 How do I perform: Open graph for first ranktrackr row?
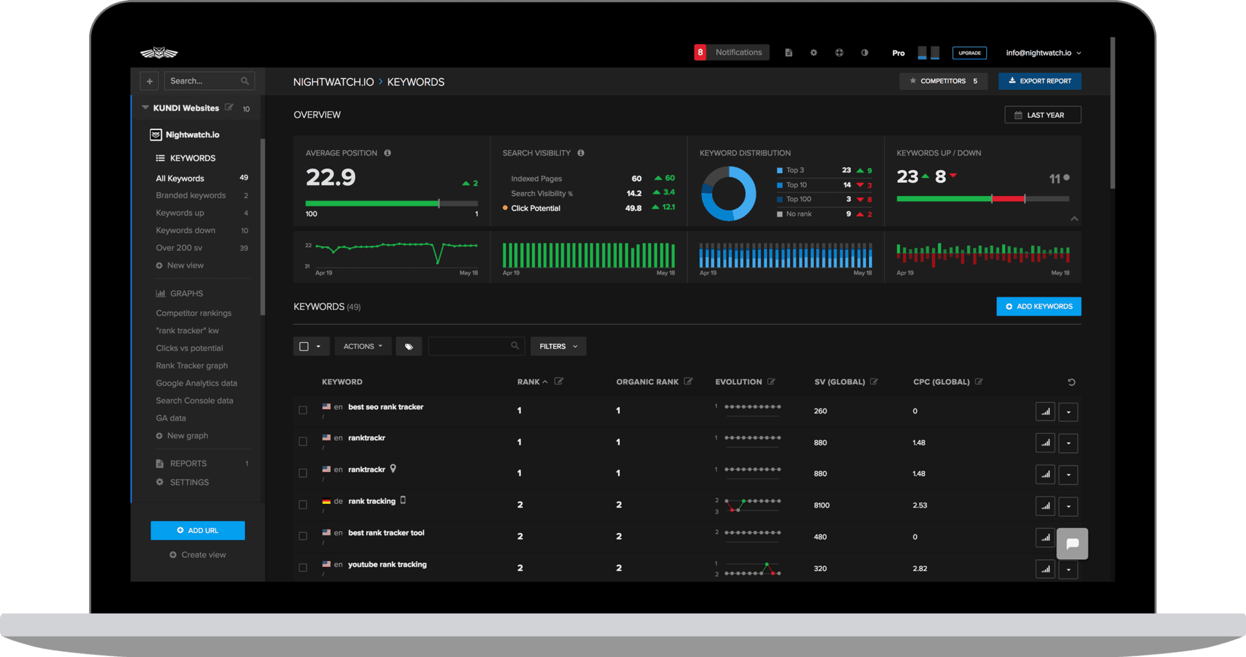click(1045, 443)
